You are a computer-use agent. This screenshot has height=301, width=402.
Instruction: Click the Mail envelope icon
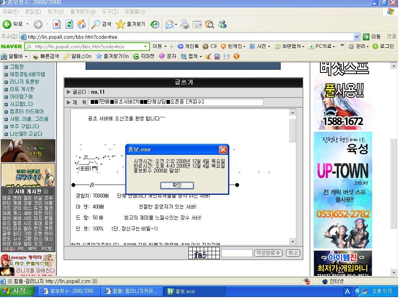coord(170,25)
